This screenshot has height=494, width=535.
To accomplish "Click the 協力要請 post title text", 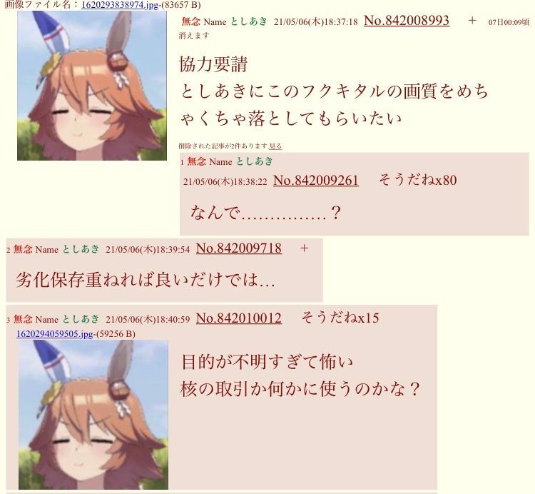I will point(213,64).
